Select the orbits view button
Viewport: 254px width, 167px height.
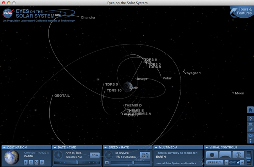(x=238, y=155)
